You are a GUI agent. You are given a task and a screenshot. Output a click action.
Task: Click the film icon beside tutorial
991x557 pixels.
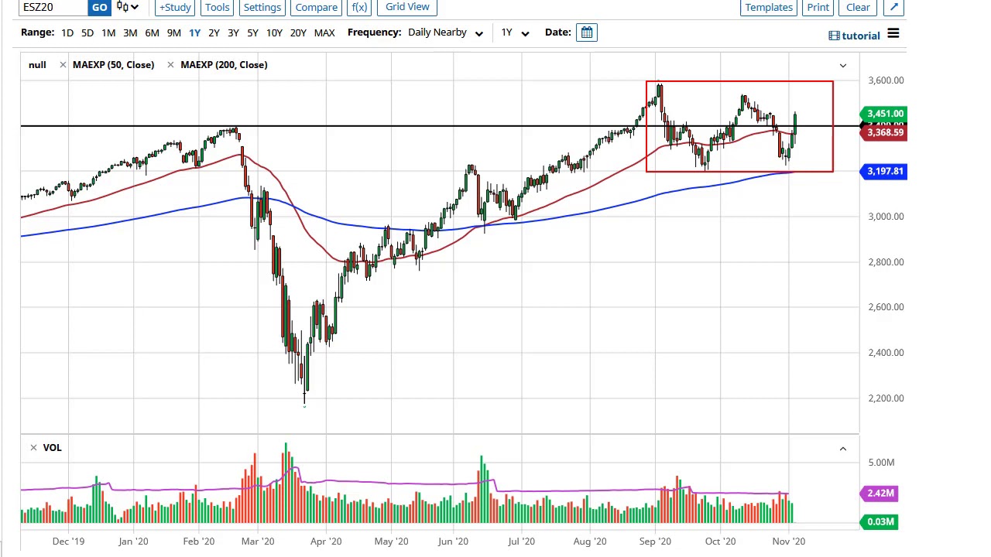(834, 36)
